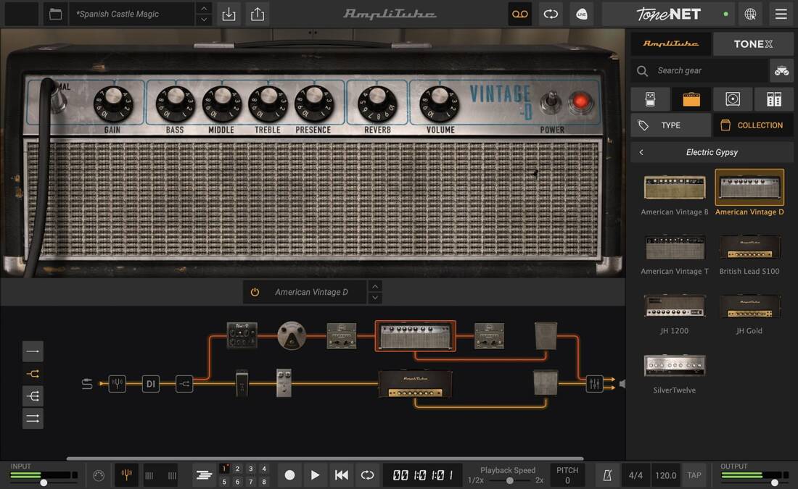Toggle the amp power switch off

click(x=550, y=103)
